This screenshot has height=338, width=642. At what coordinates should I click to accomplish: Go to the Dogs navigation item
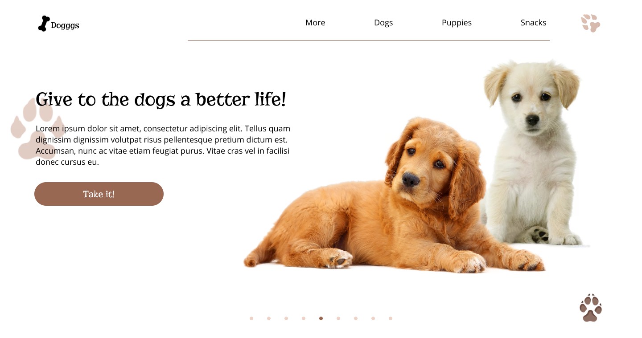[383, 23]
